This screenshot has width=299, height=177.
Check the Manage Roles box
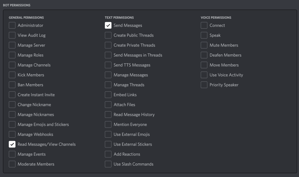pos(12,55)
